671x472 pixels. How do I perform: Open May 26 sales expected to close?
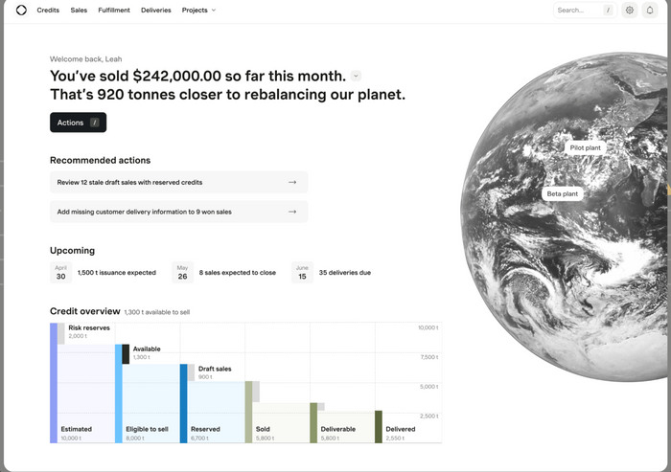coord(223,272)
